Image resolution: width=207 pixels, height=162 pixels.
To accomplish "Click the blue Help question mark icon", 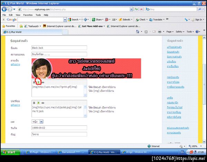I will click(x=197, y=32).
